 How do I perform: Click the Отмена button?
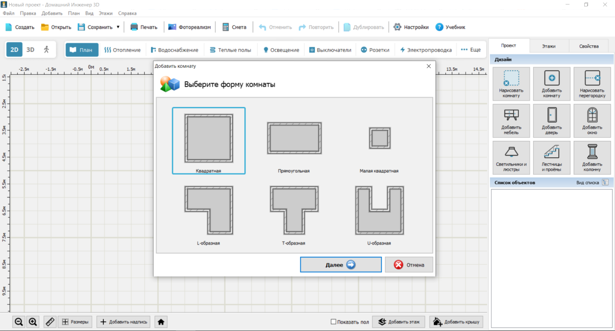point(409,265)
